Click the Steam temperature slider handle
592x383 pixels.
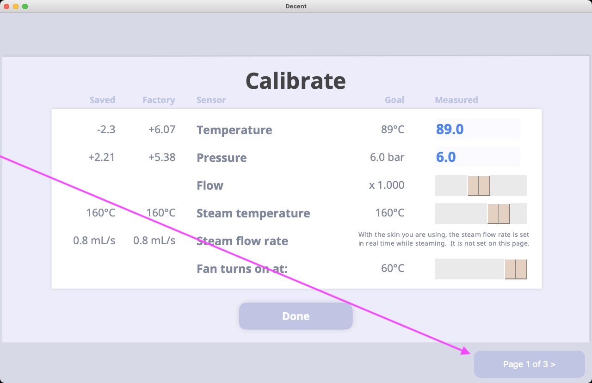[x=499, y=213]
